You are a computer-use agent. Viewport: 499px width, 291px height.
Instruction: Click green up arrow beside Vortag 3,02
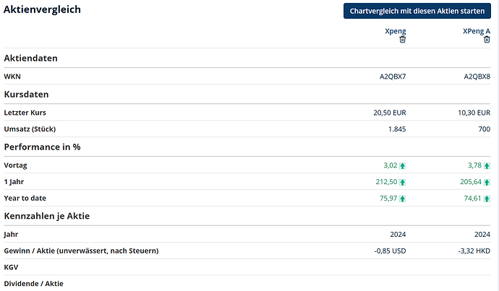[403, 165]
